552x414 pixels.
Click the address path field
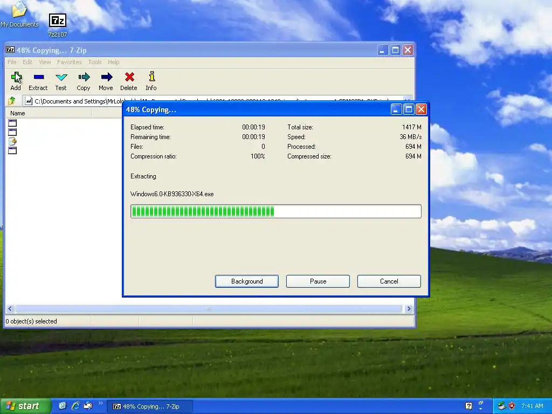[x=217, y=101]
